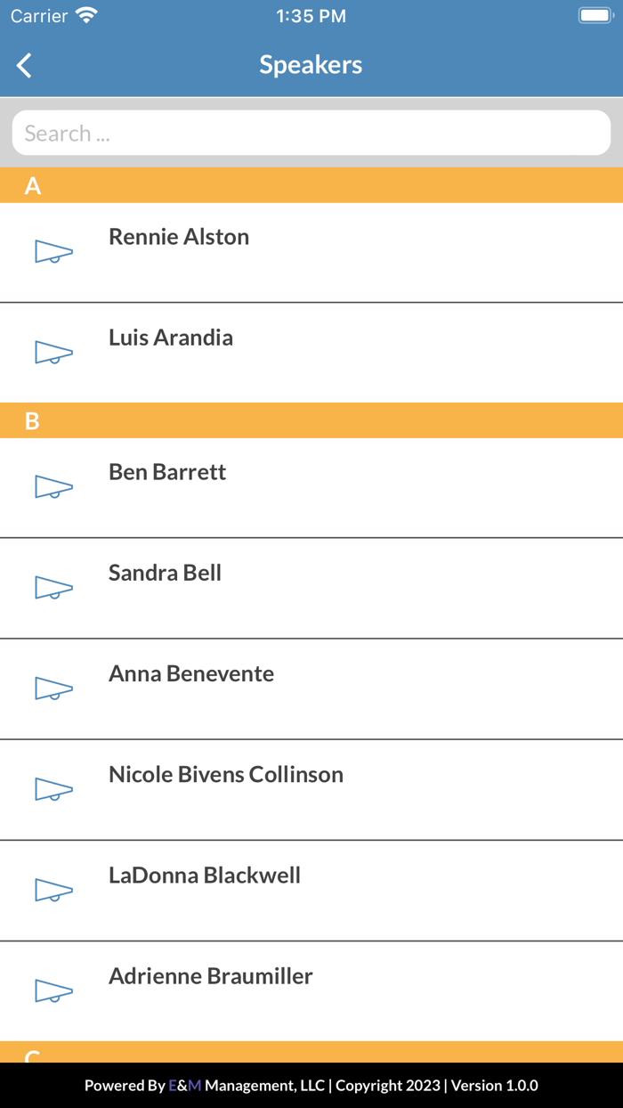623x1108 pixels.
Task: Click megaphone icon beside Rennie Alston
Action: (53, 252)
